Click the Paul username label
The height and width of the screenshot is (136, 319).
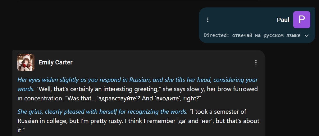(x=283, y=20)
